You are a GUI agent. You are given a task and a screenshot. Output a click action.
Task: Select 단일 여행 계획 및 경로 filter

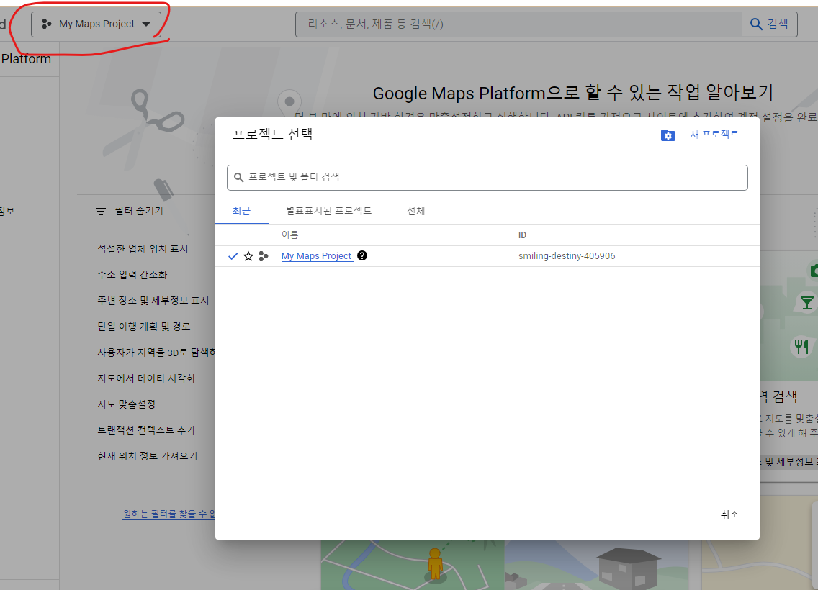coord(144,326)
